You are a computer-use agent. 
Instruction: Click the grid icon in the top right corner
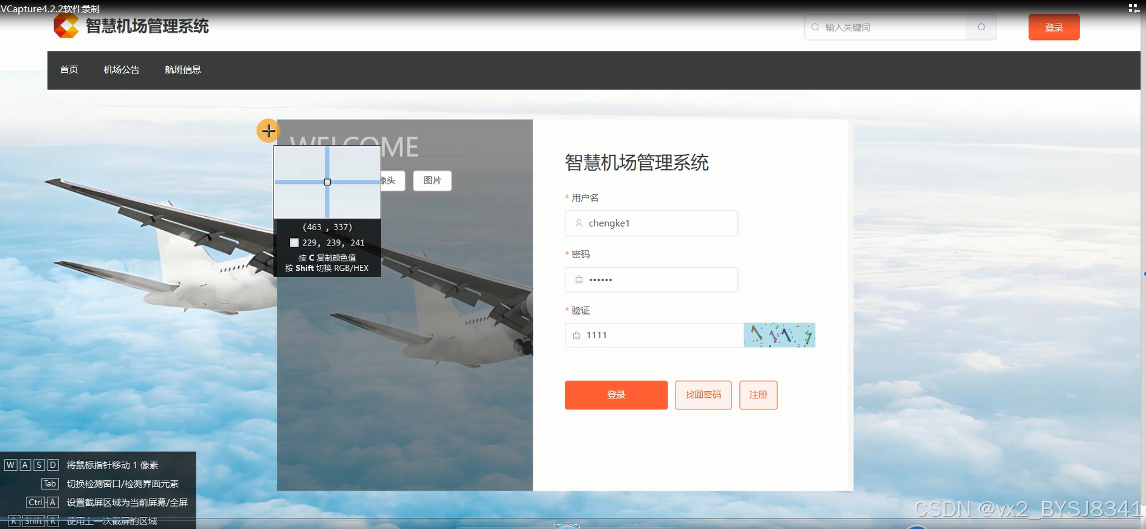1133,9
